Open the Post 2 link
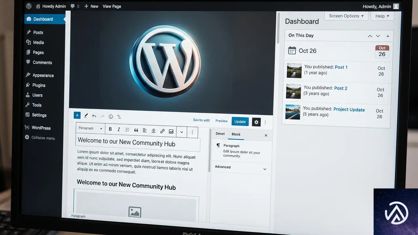This screenshot has height=235, width=418. 341,88
